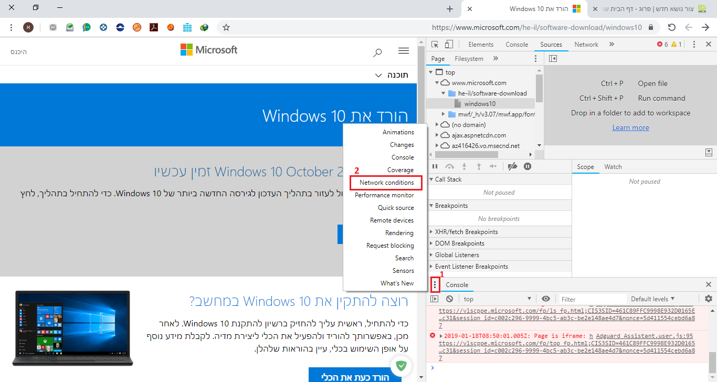Click the Adguard Assistant.user.js:95 source link
This screenshot has height=382, width=717.
click(645, 336)
